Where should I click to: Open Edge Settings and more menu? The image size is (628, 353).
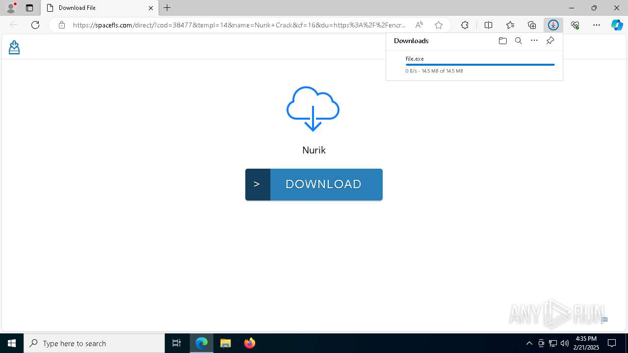597,25
